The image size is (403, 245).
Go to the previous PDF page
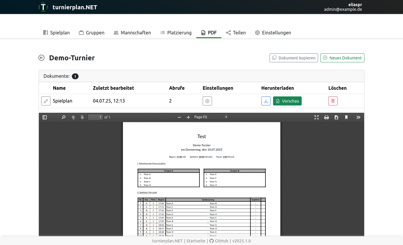point(73,117)
